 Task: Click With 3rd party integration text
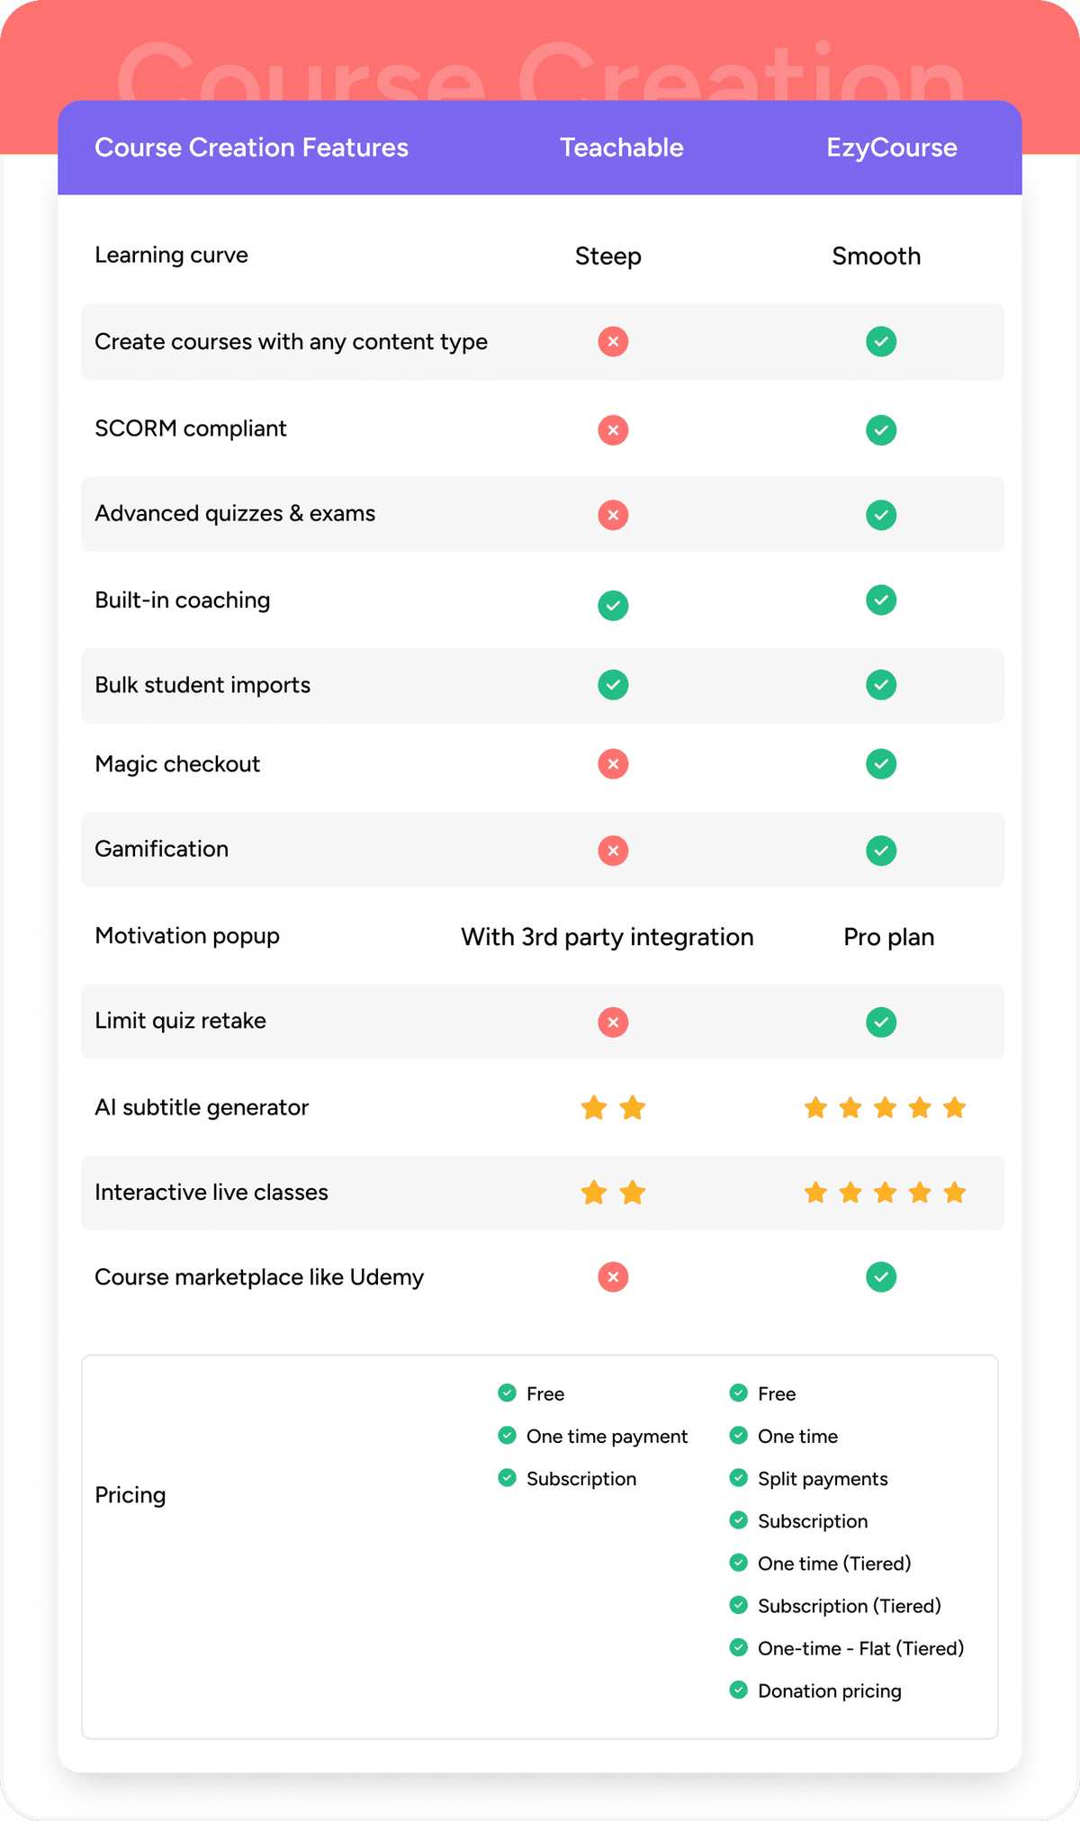pyautogui.click(x=607, y=937)
